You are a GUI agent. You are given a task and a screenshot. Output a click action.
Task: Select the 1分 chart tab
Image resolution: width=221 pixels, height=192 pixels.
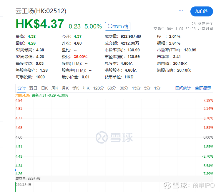[x=157, y=88]
